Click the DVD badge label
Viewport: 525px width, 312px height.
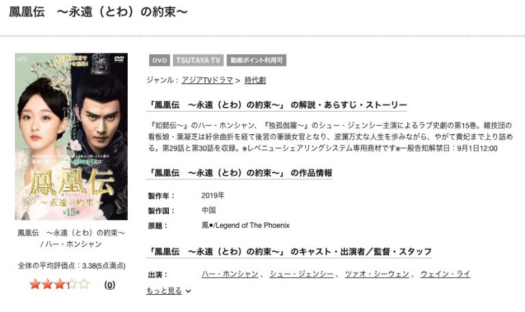point(159,60)
